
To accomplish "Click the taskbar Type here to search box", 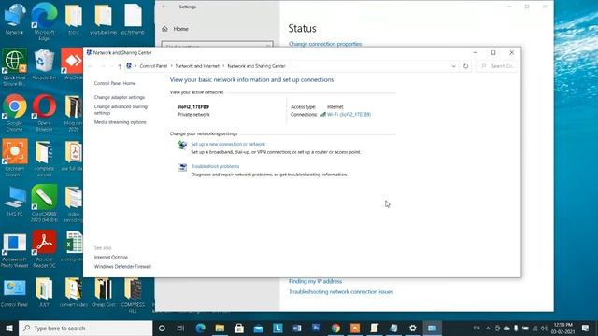I will pyautogui.click(x=85, y=328).
